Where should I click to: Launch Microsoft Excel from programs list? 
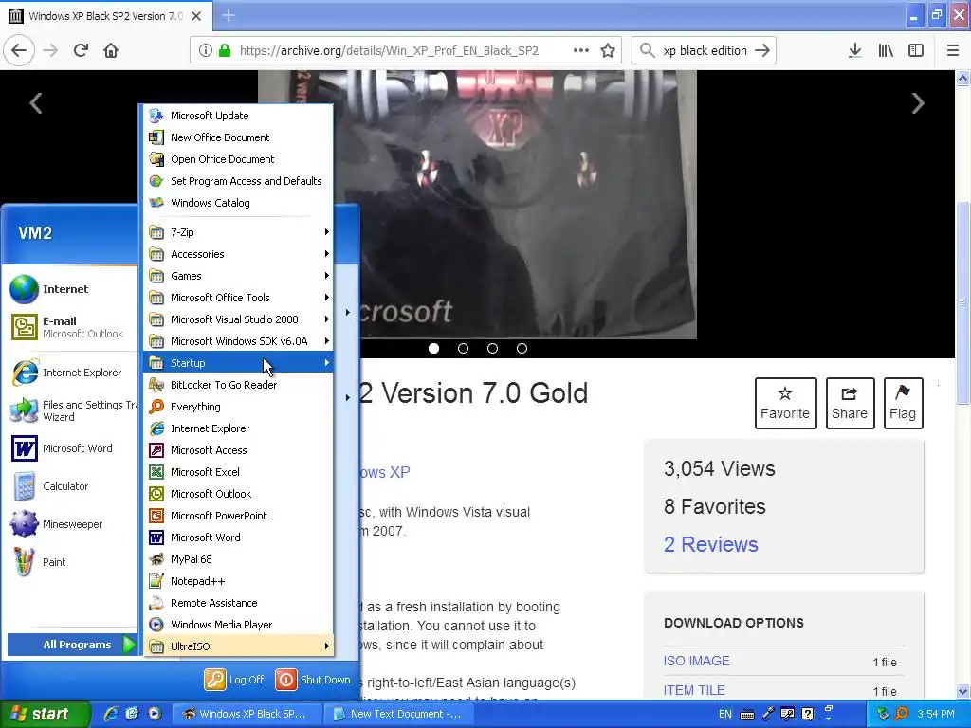[238, 472]
